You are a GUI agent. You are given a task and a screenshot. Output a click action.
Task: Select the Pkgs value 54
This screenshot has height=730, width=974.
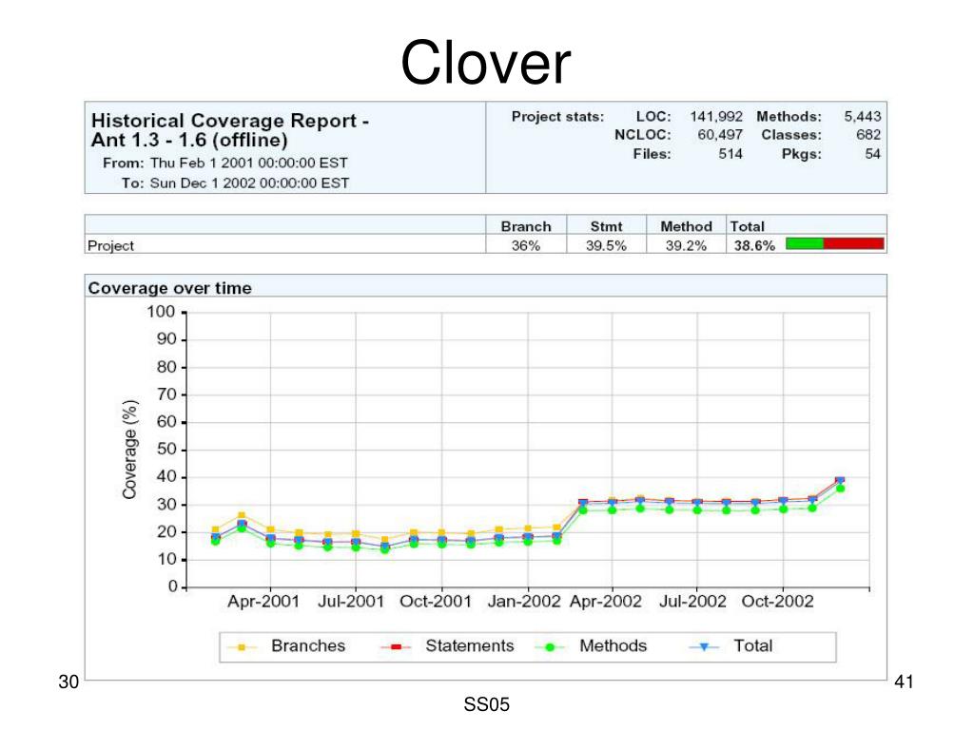(872, 153)
